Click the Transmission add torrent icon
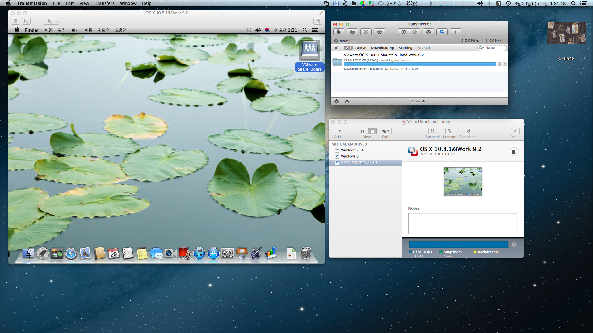The height and width of the screenshot is (333, 593). pos(339,32)
